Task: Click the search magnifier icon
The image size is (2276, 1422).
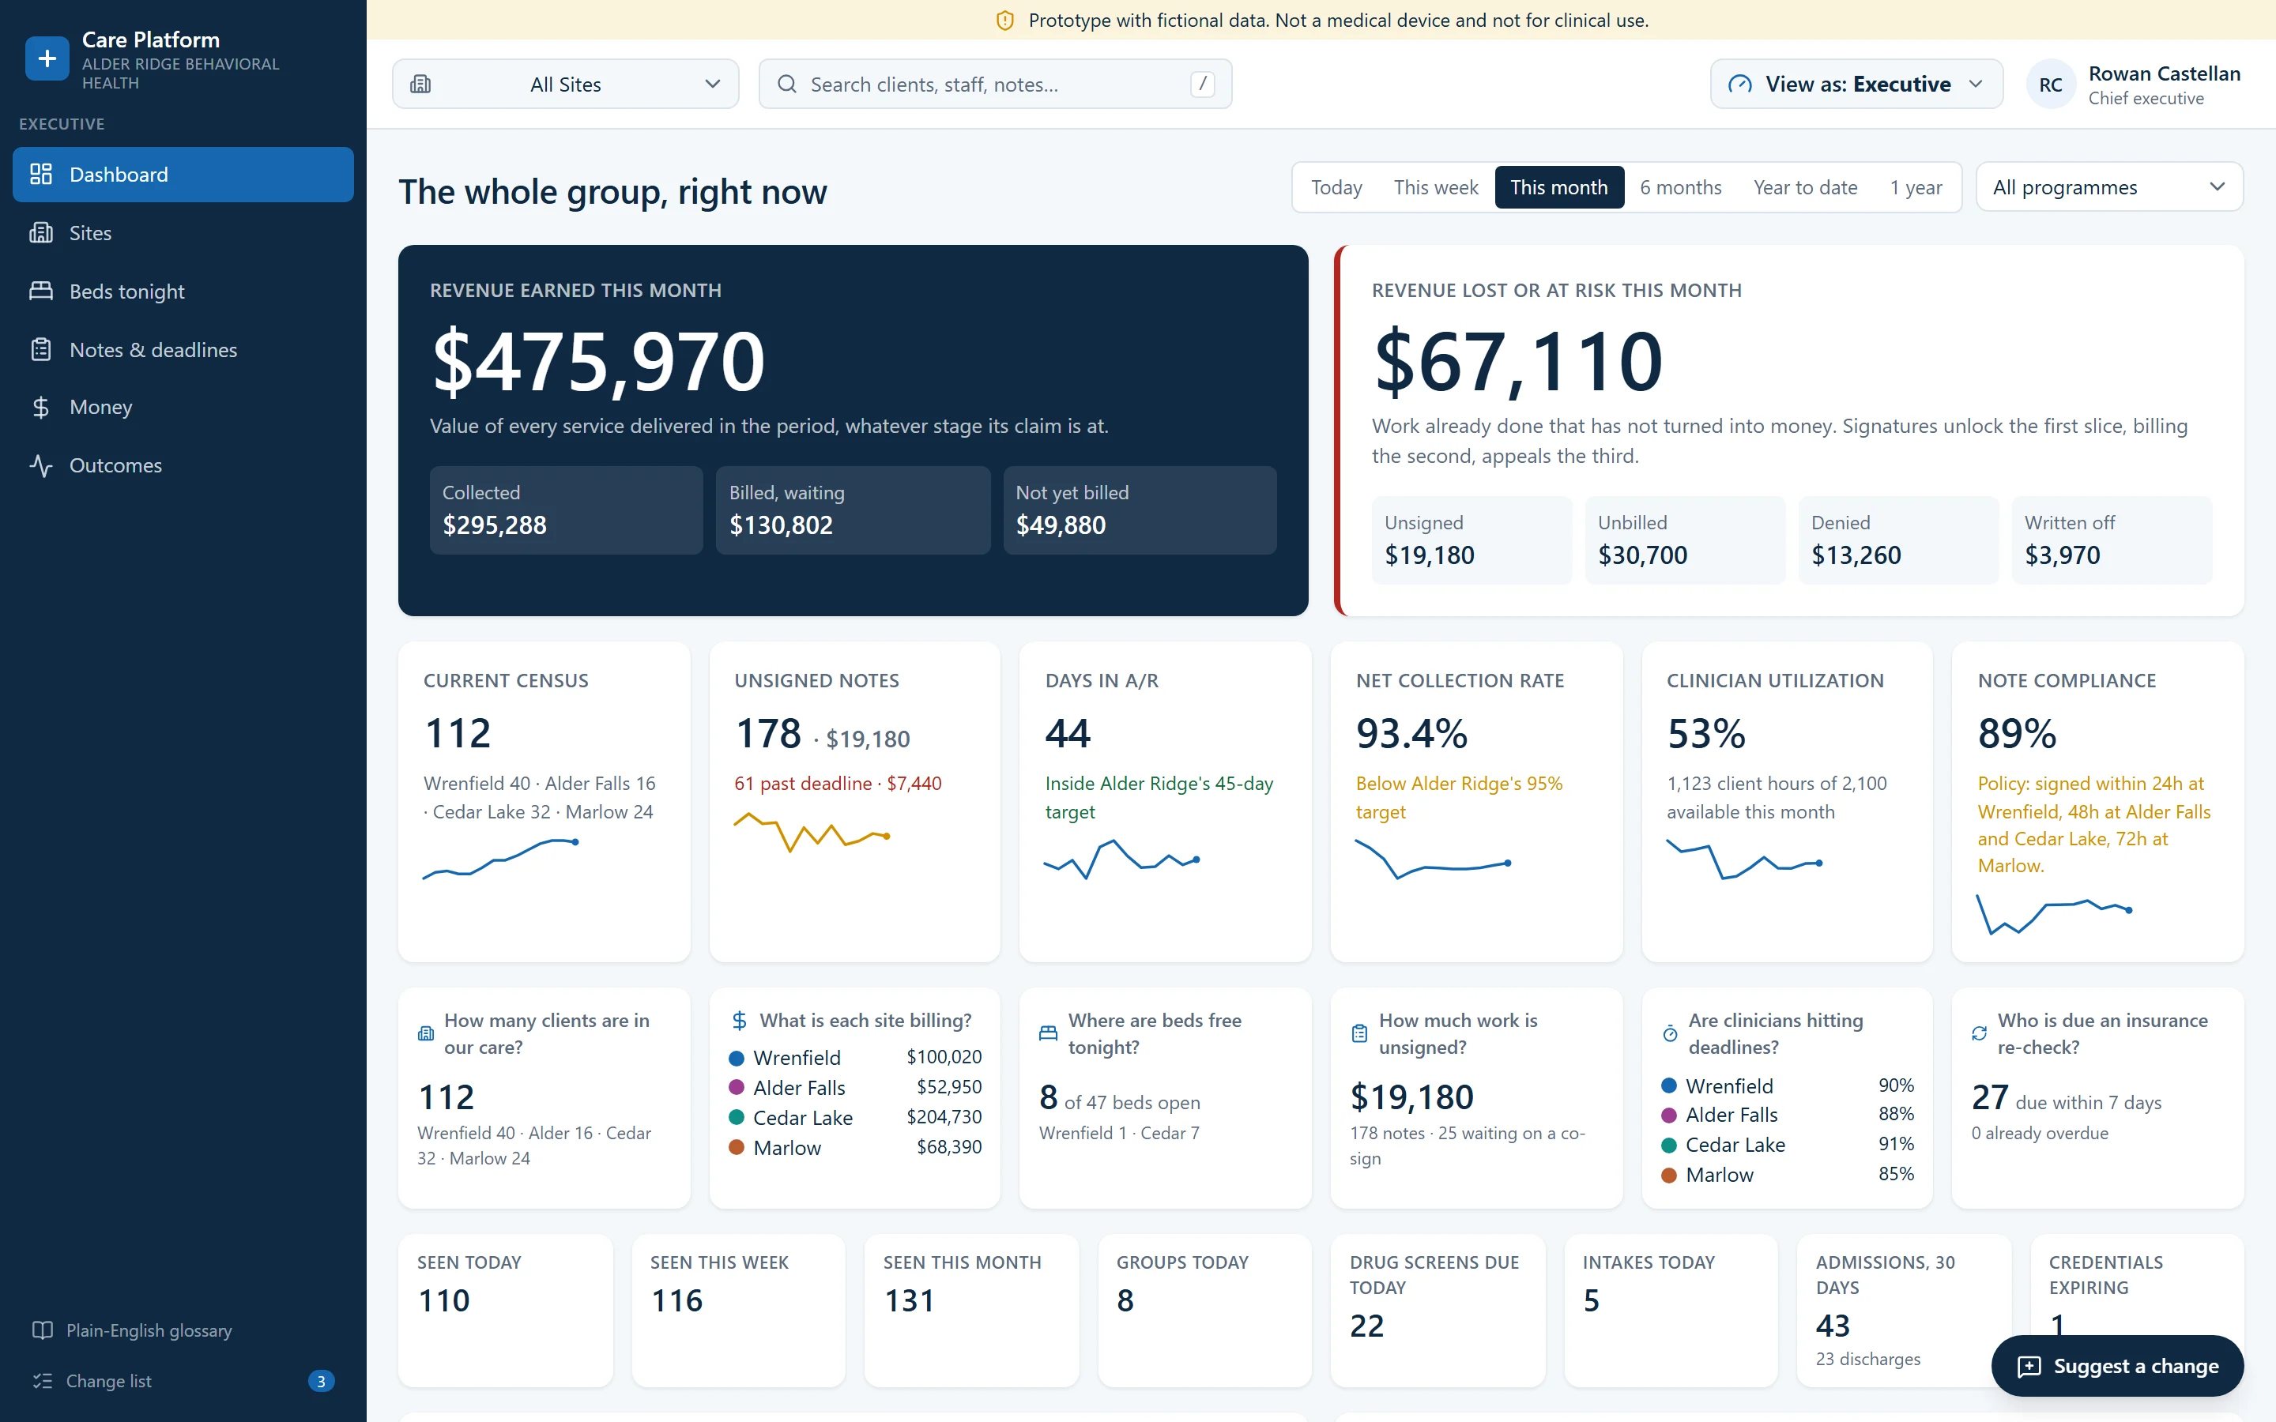Action: pyautogui.click(x=786, y=85)
